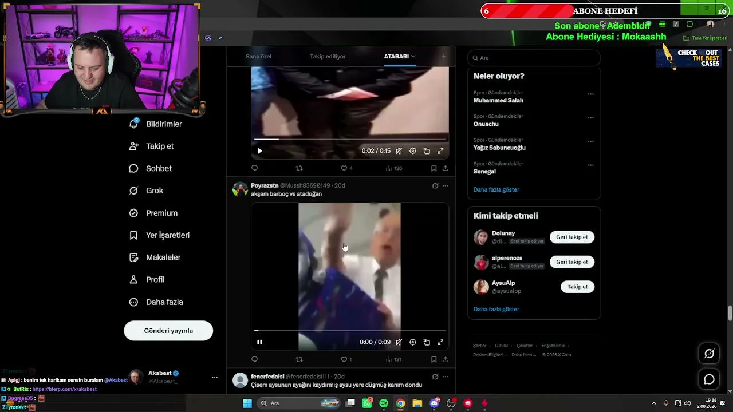Viewport: 733px width, 412px height.
Task: Reply to the Poyrazstn post
Action: (x=254, y=359)
